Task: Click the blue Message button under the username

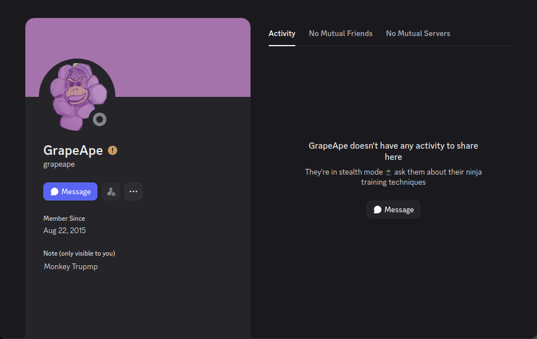Action: tap(70, 191)
